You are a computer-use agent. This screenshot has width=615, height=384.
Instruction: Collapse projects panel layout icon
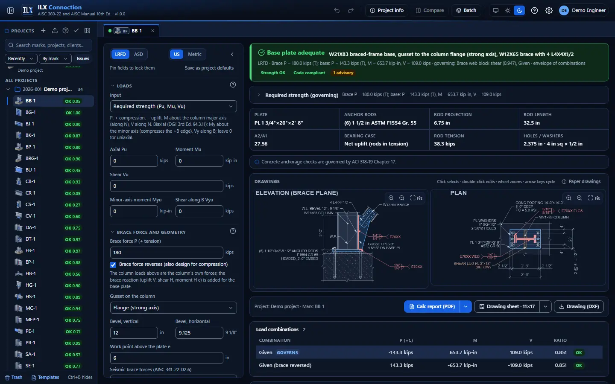(88, 31)
